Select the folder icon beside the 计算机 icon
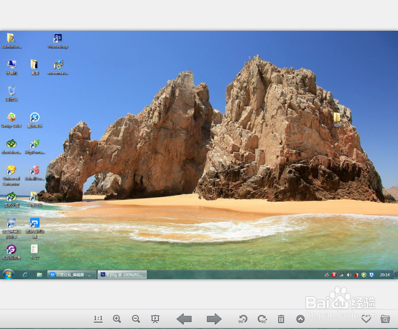The image size is (398, 329). click(35, 67)
